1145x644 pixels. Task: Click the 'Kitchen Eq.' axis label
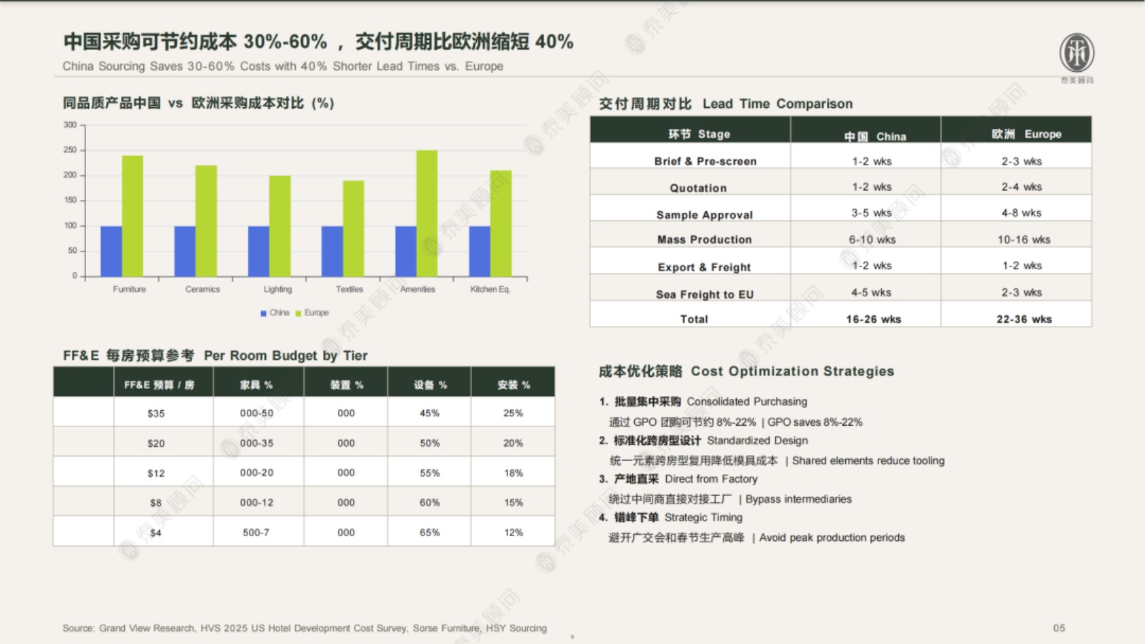coord(490,289)
